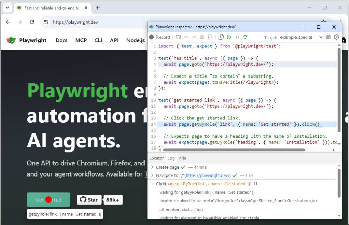Step over with the green arrow icon

click(x=245, y=37)
